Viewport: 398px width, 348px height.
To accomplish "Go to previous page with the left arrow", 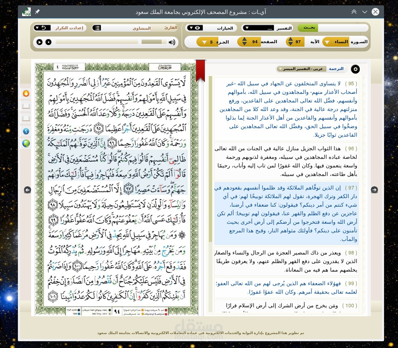I will click(x=28, y=190).
